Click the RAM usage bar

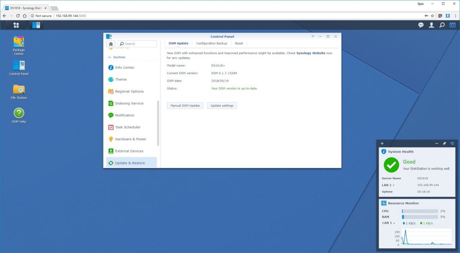tap(420, 217)
